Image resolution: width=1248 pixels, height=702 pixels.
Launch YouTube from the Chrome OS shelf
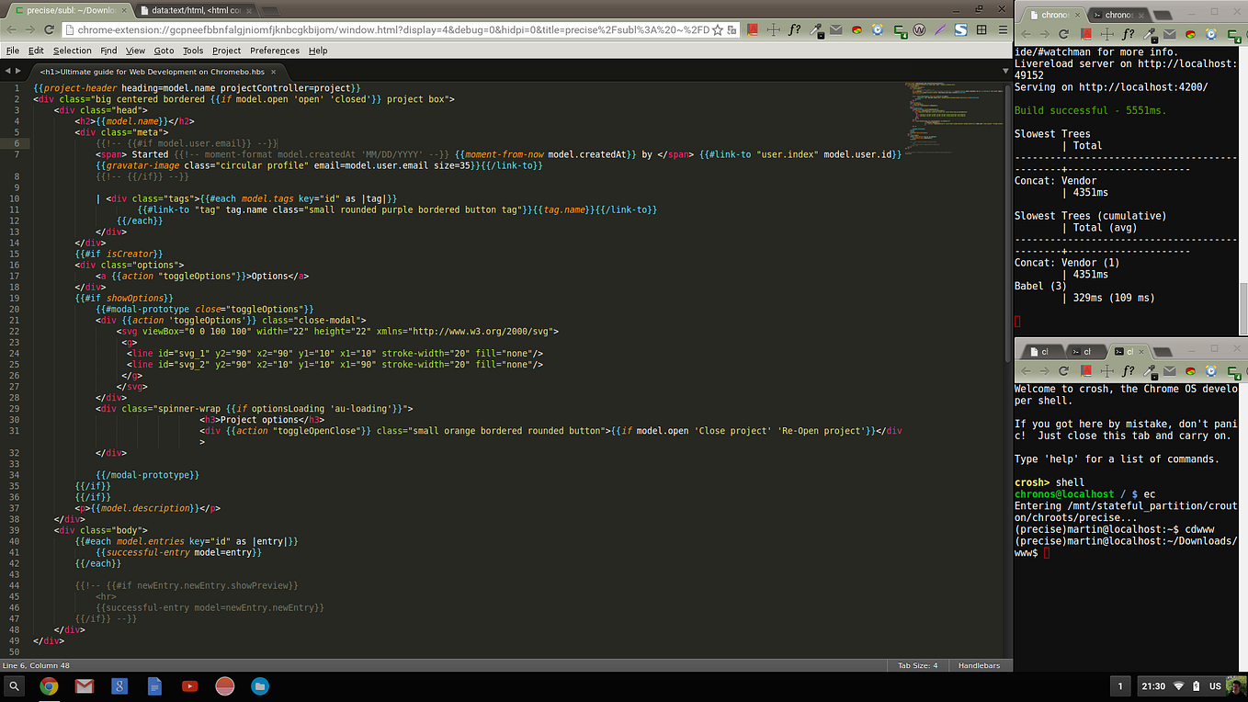[189, 685]
